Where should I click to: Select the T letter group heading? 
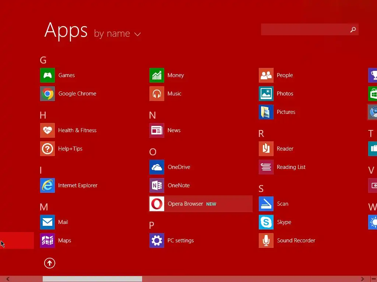tap(371, 134)
